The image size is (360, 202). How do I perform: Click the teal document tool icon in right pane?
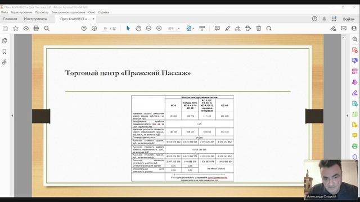coord(355,103)
